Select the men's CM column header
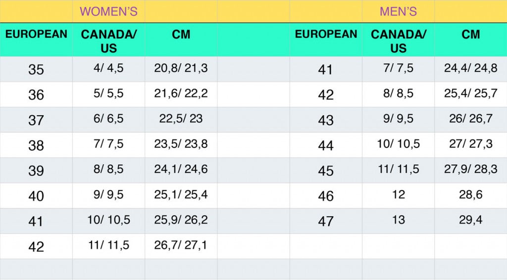 [x=470, y=35]
